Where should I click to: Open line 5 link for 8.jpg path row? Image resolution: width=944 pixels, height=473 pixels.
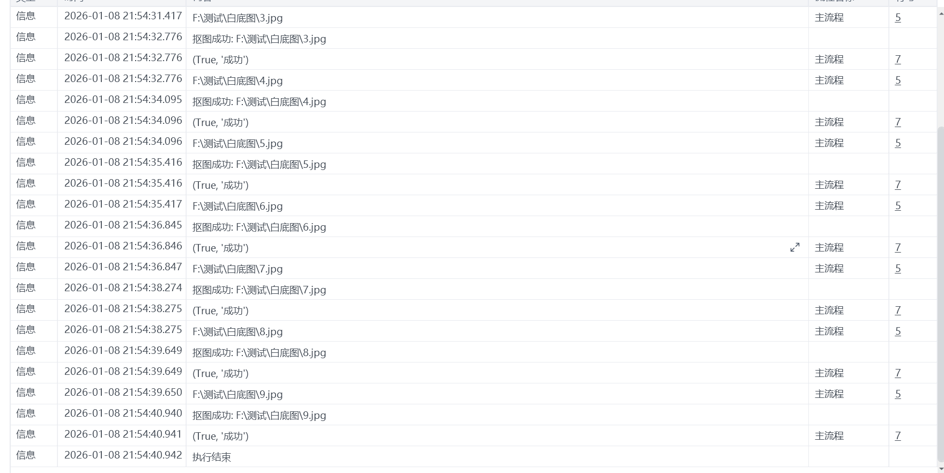pyautogui.click(x=898, y=331)
